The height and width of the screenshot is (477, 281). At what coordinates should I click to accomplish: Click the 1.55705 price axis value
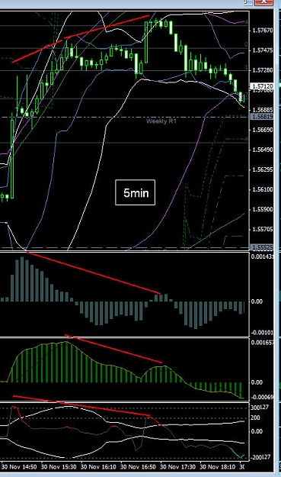point(263,230)
